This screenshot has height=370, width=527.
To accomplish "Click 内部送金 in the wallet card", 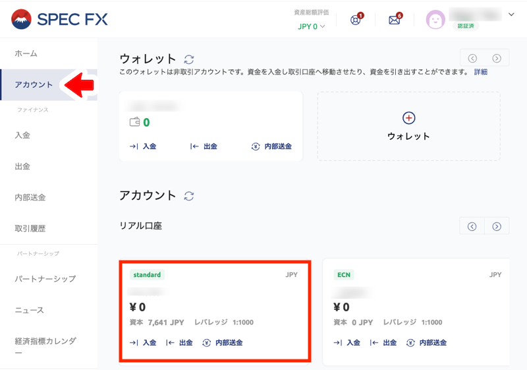I will pos(271,146).
